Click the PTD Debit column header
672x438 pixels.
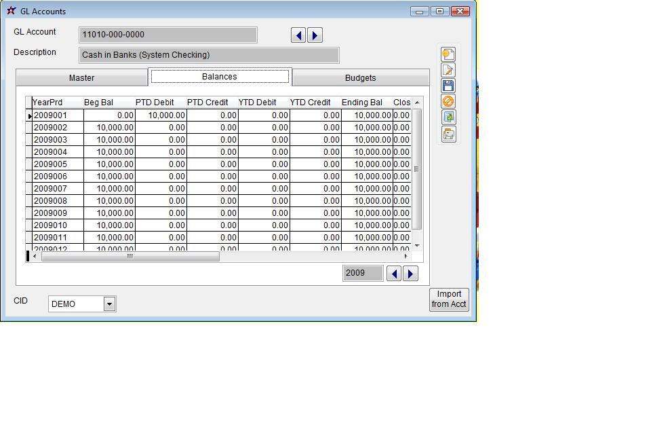coord(155,103)
